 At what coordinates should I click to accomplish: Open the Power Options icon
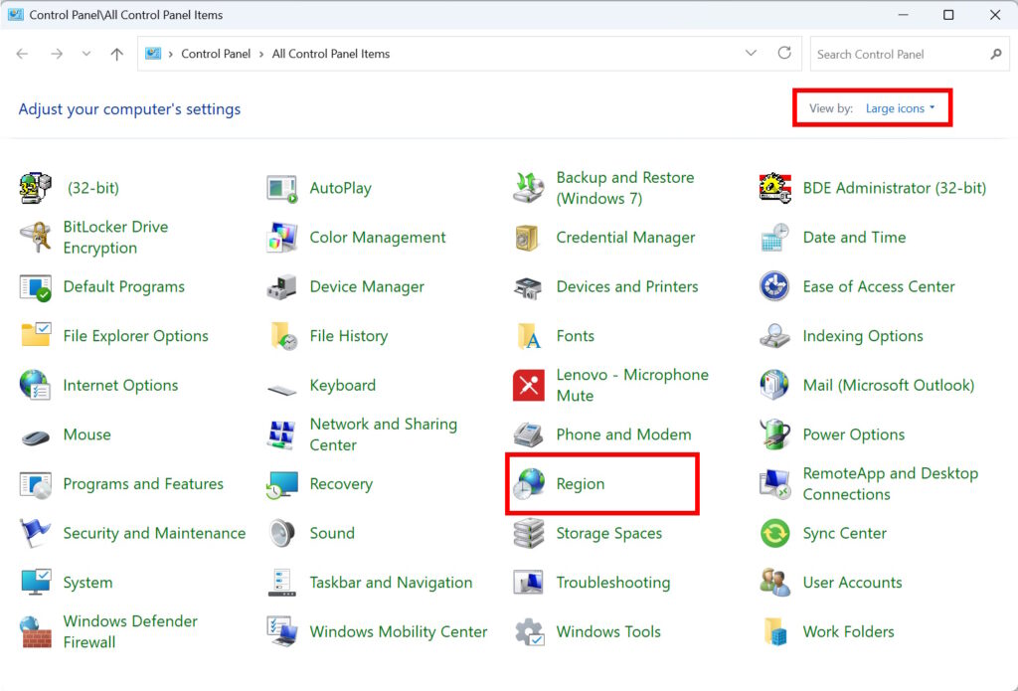775,434
